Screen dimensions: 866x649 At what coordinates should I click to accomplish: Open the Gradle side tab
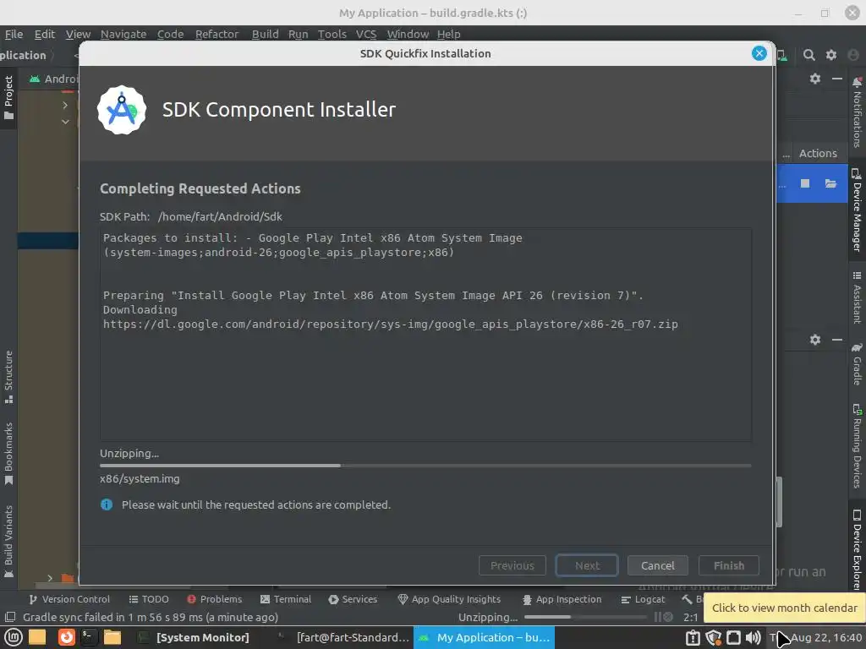pos(857,364)
